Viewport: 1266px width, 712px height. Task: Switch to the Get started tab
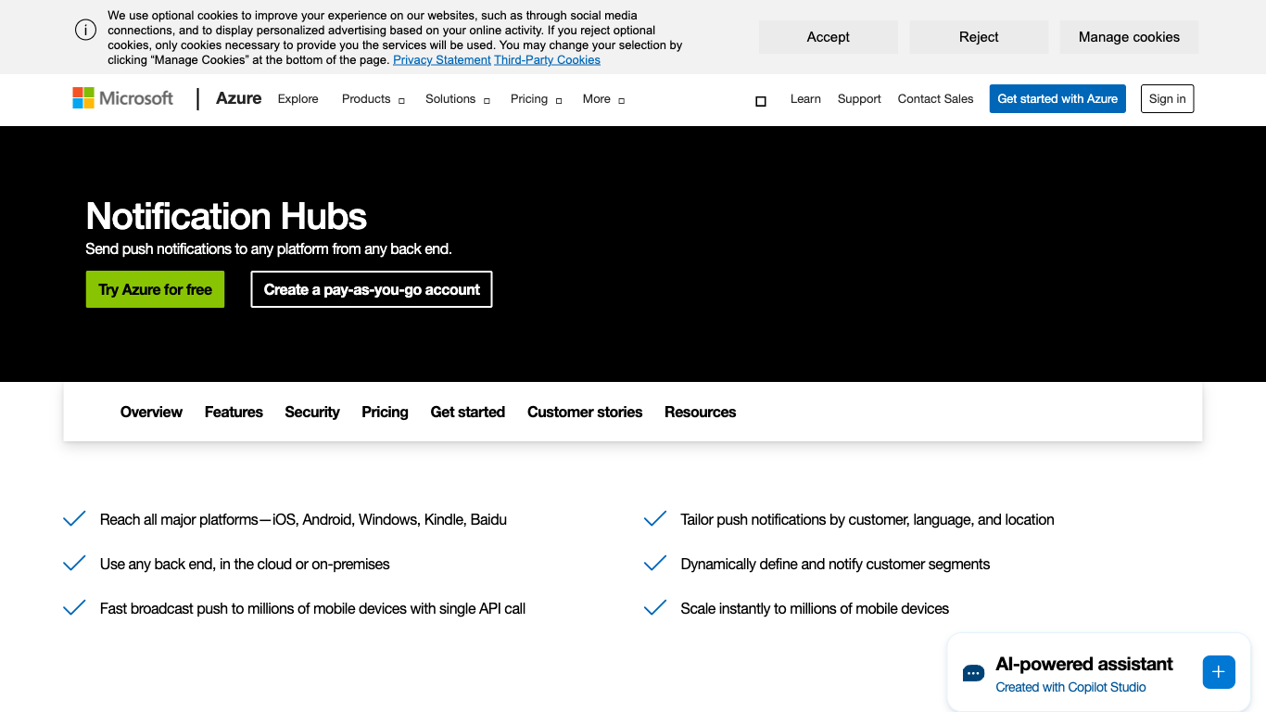pos(468,412)
